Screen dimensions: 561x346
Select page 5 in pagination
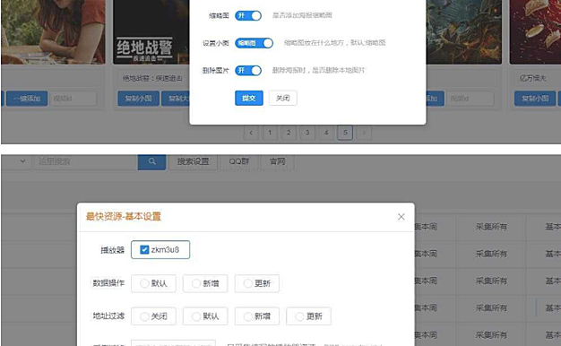point(345,133)
